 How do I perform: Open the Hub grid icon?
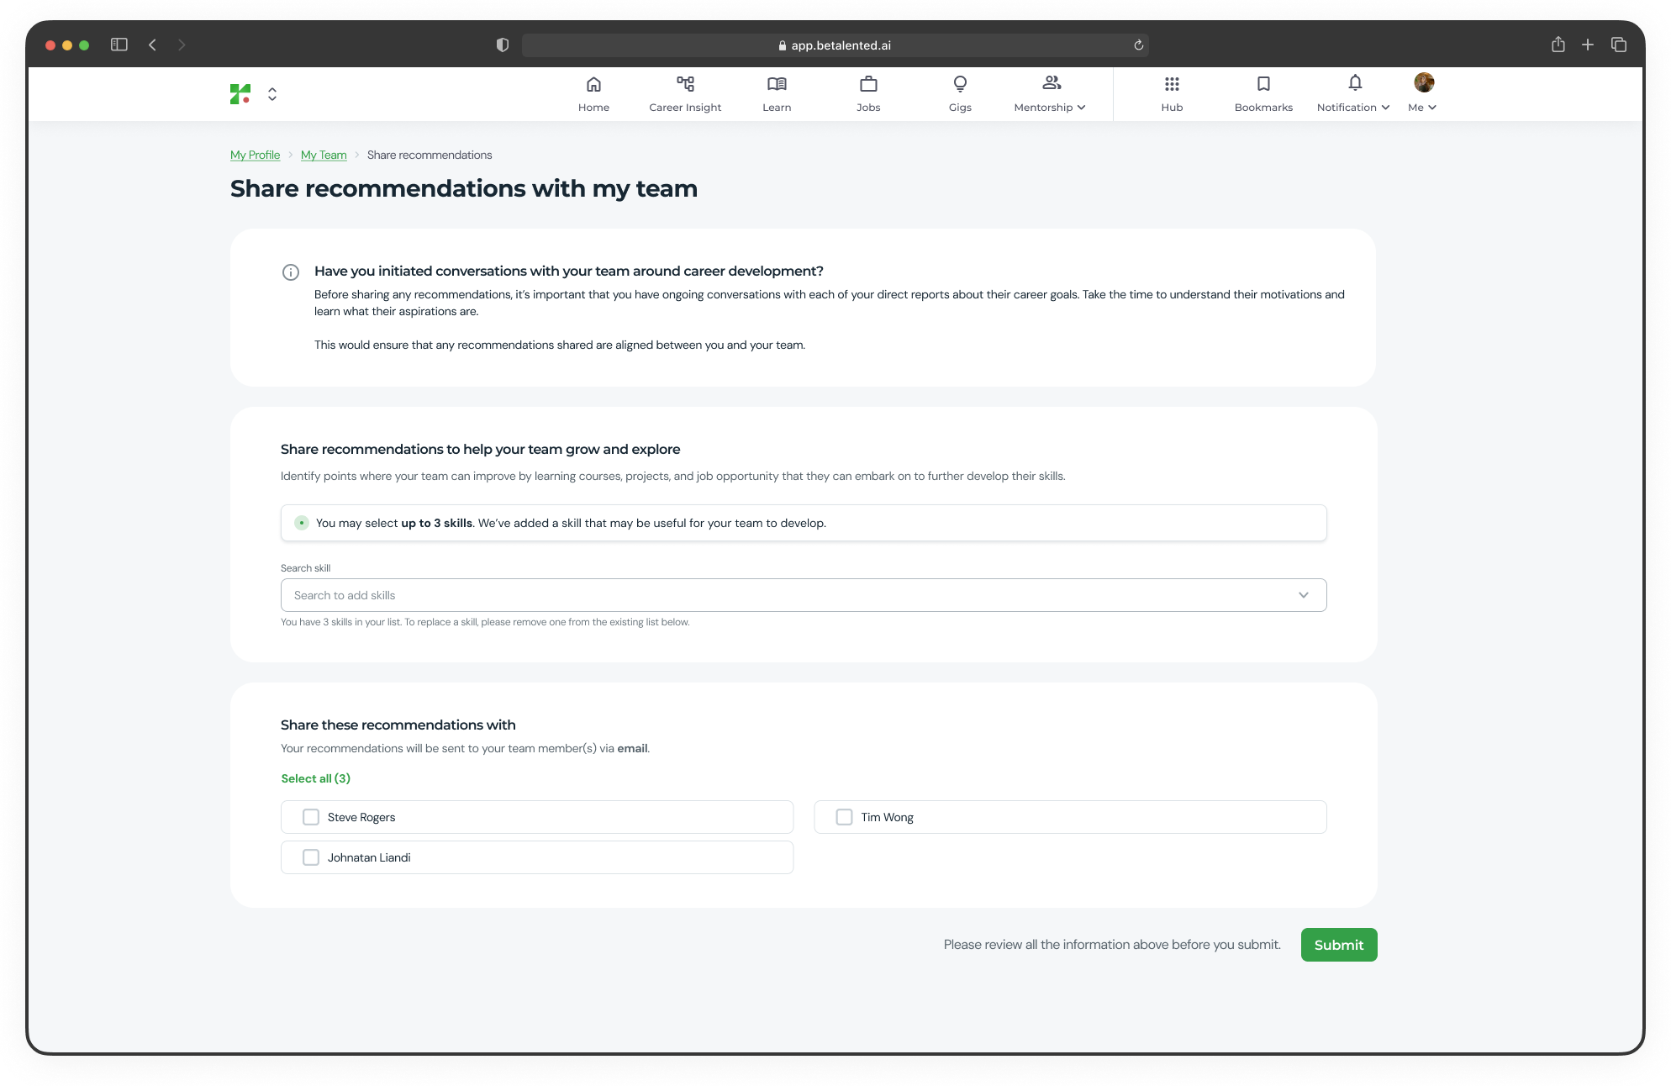click(1172, 84)
